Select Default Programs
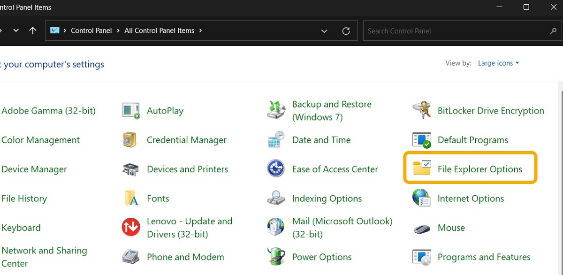Viewport: 563px width, 275px height. tap(473, 140)
